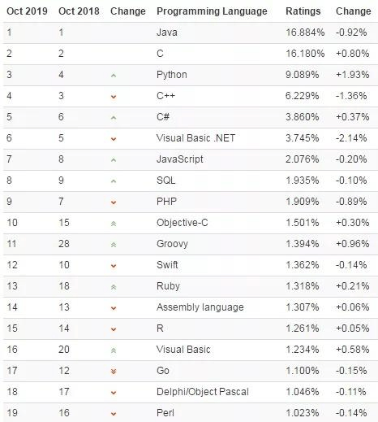Click the 16.884% rating for Java
This screenshot has width=378, height=422.
point(305,33)
